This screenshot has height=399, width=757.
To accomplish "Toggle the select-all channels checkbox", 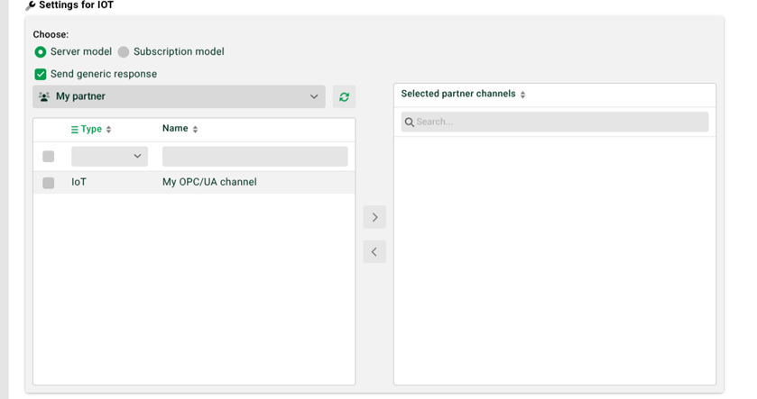I will (49, 156).
